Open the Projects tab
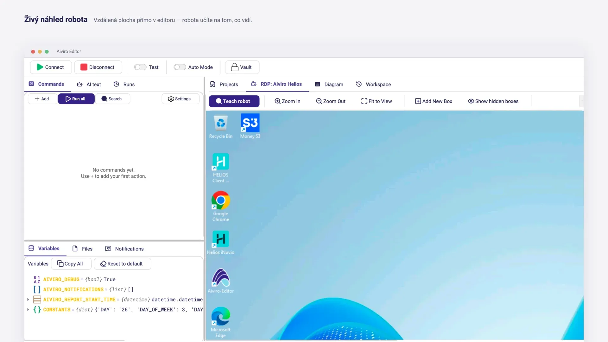The width and height of the screenshot is (608, 342). tap(224, 84)
